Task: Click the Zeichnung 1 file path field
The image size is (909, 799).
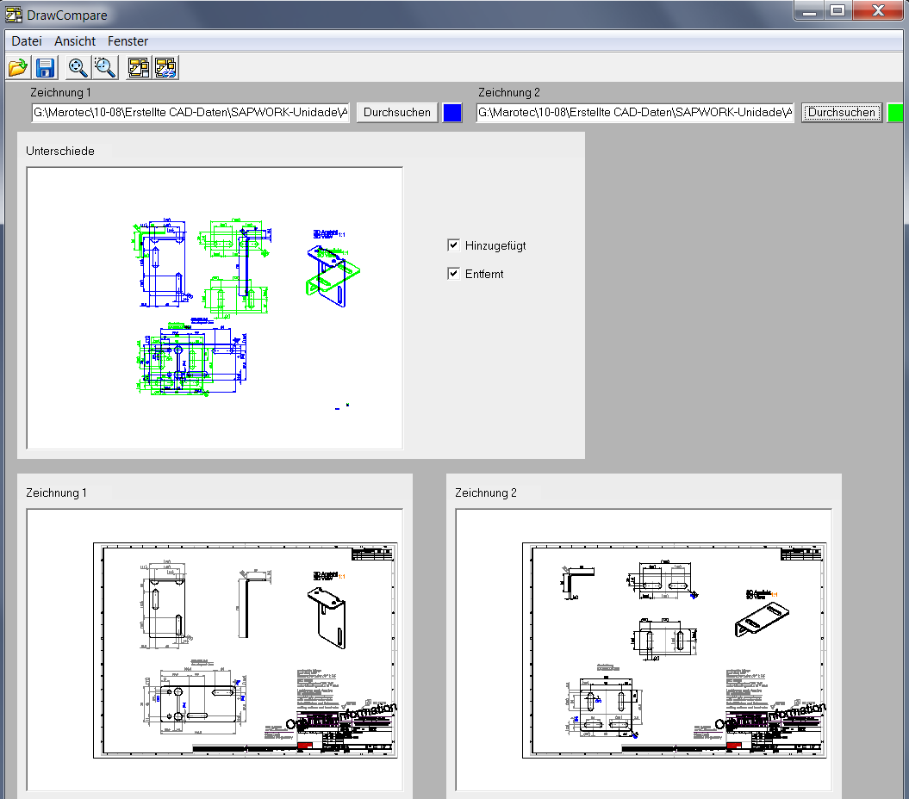Action: pos(190,112)
